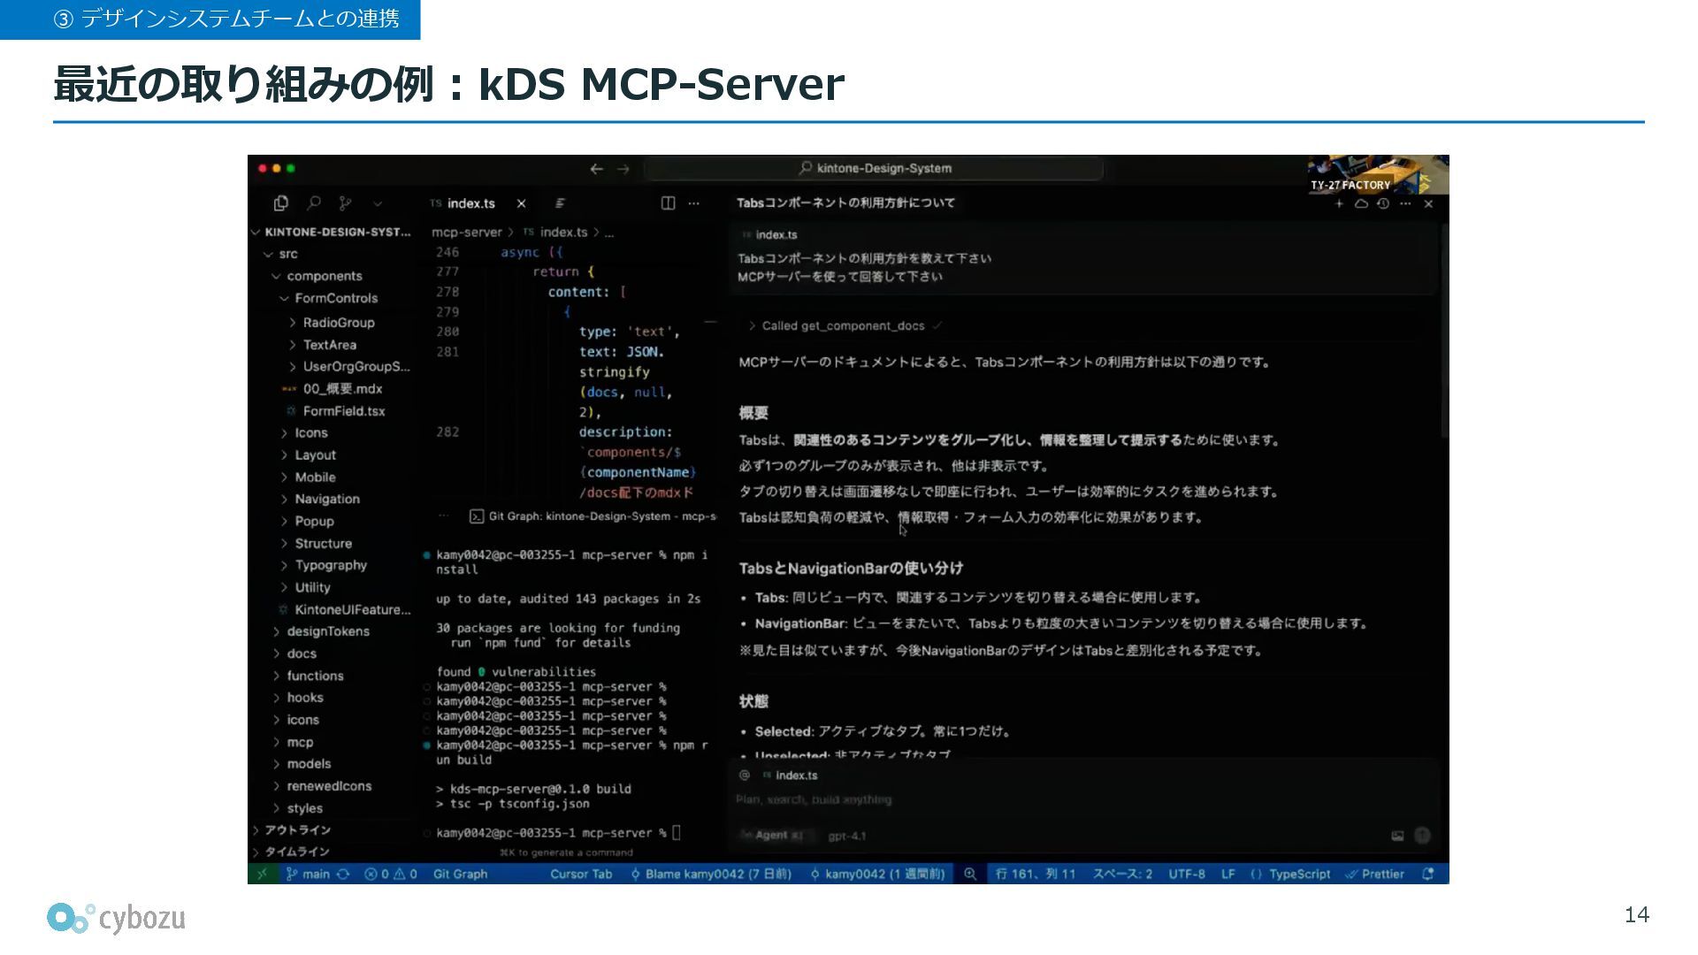The width and height of the screenshot is (1698, 955).
Task: Open the Explorer files icon
Action: tap(281, 203)
